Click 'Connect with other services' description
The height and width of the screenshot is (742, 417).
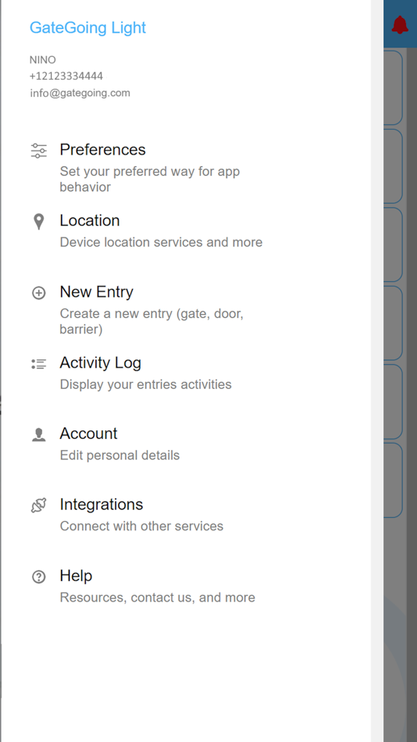tap(141, 526)
